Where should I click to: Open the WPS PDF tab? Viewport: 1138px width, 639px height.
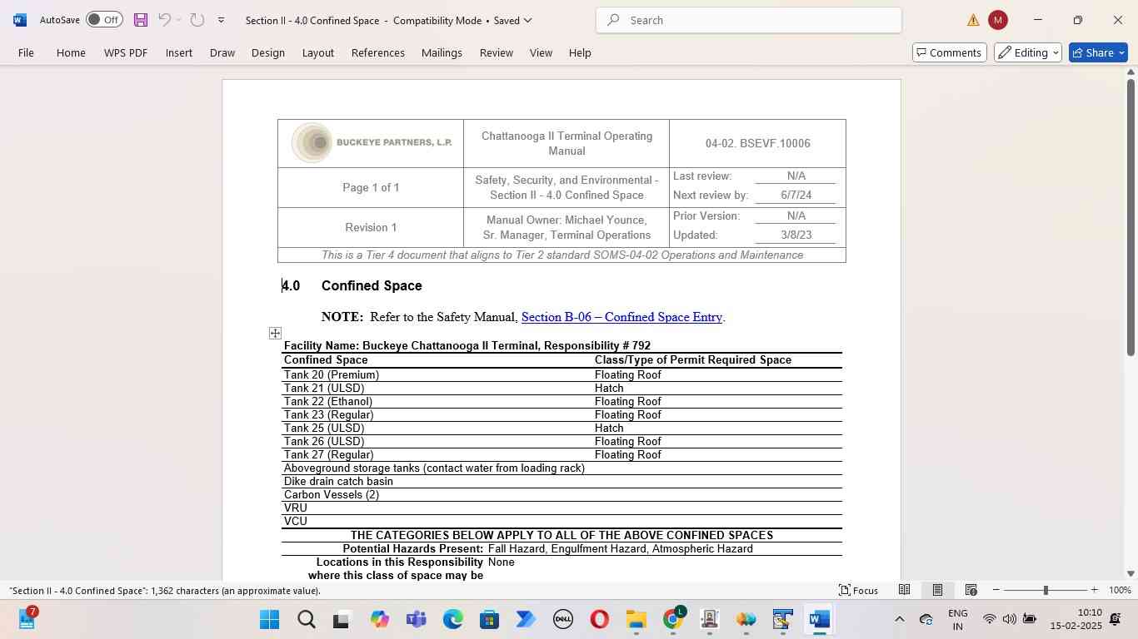pyautogui.click(x=126, y=52)
